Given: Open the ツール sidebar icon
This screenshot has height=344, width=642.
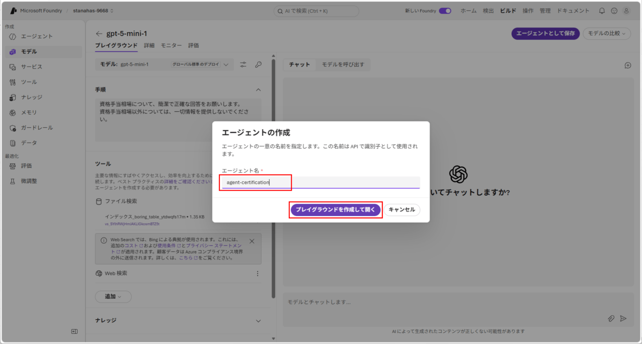Looking at the screenshot, I should click(x=13, y=82).
